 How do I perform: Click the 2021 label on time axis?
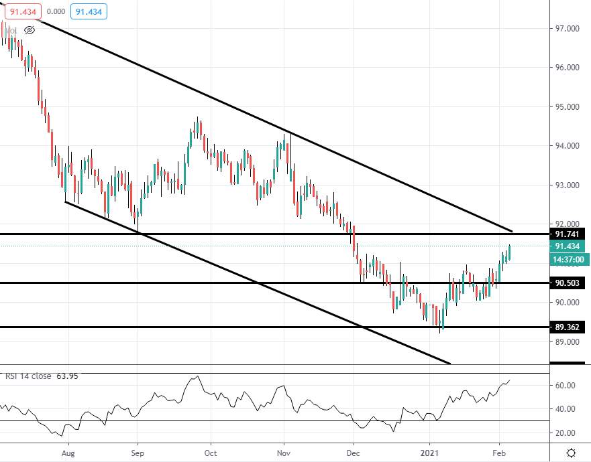[x=430, y=453]
